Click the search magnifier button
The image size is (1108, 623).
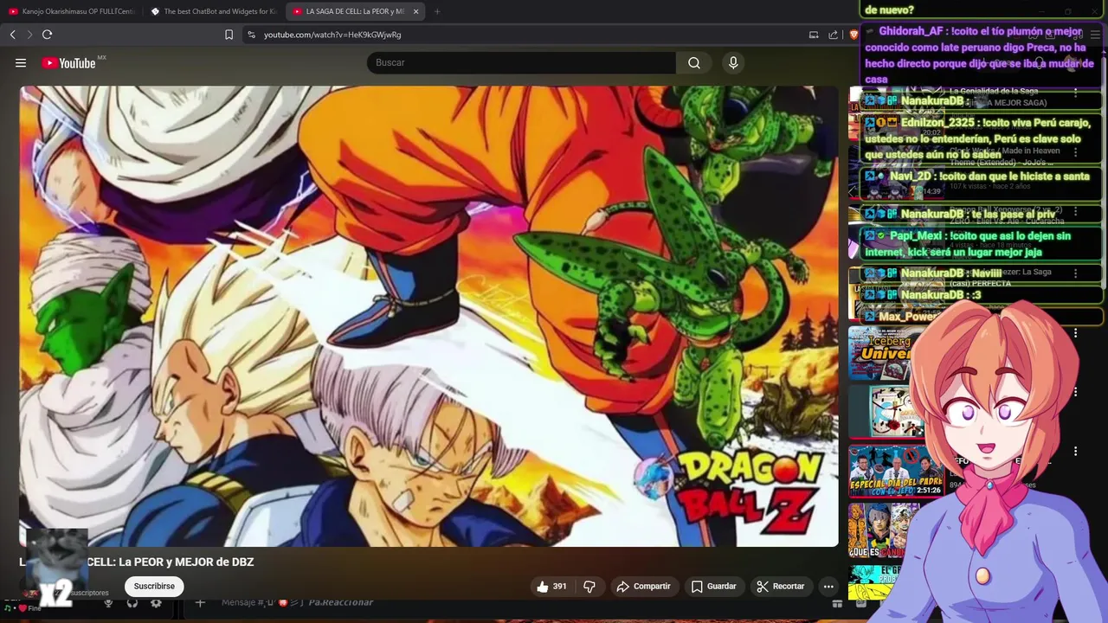(x=694, y=62)
